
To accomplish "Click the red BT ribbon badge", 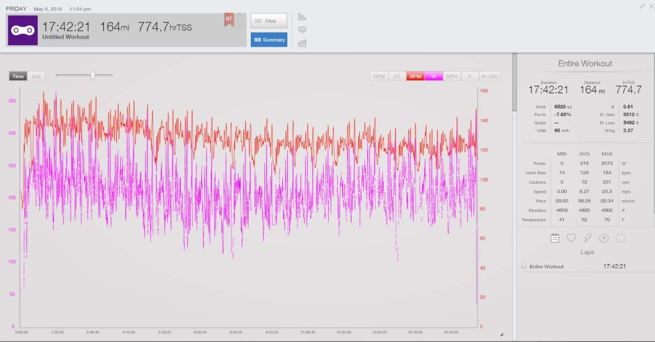I will tap(229, 20).
